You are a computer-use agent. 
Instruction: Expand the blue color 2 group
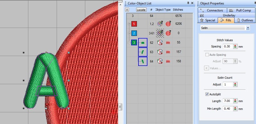pyautogui.click(x=130, y=33)
